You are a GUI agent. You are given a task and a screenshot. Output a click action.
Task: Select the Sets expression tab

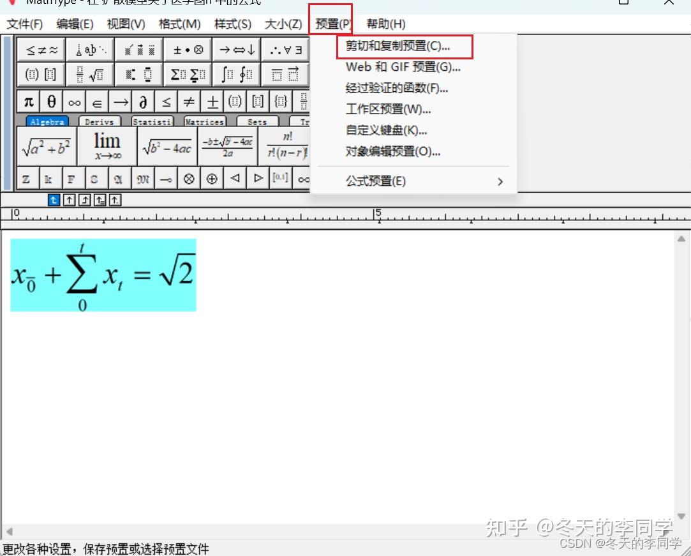pos(258,121)
